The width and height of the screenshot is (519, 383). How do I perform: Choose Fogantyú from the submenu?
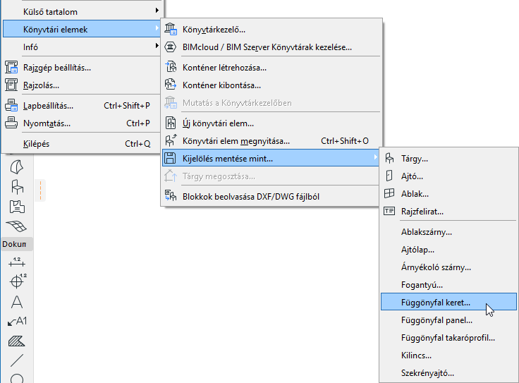pyautogui.click(x=448, y=285)
